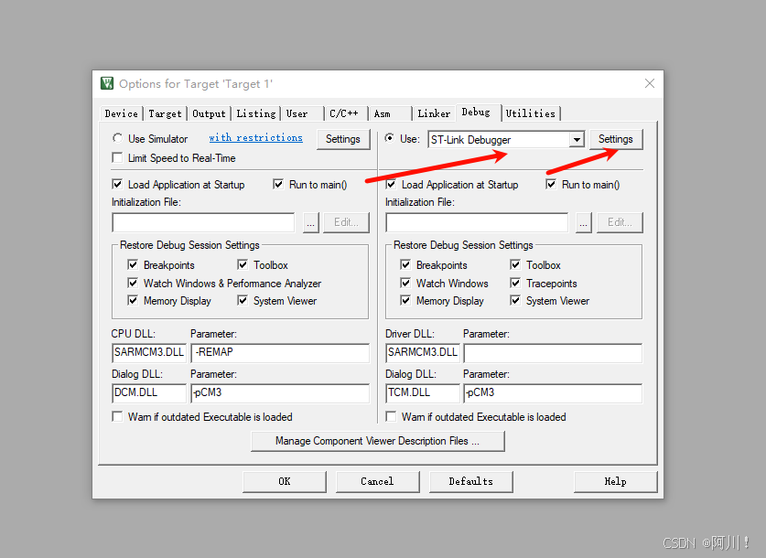Toggle Watch Windows & Performance Analyzer
Viewport: 766px width, 558px height.
[133, 283]
